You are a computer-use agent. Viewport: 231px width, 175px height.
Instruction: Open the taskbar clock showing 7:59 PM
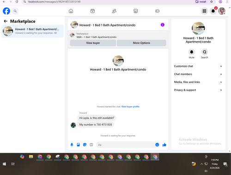[215, 164]
